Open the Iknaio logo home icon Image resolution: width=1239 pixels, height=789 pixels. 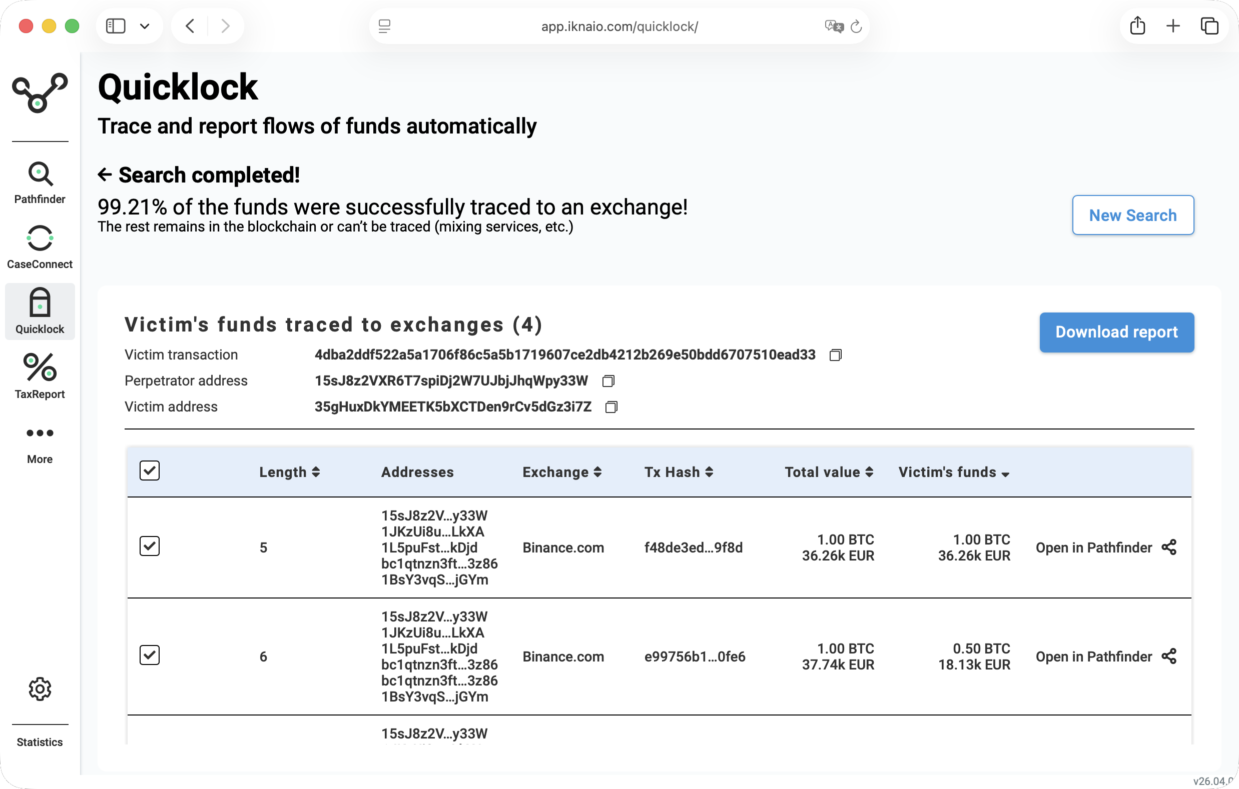pos(40,93)
